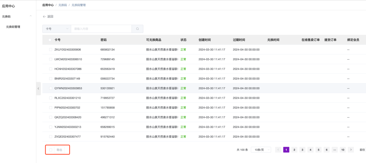Check the row ZKUY202403305806
Viewport: 366px width, 163px height.
50,50
